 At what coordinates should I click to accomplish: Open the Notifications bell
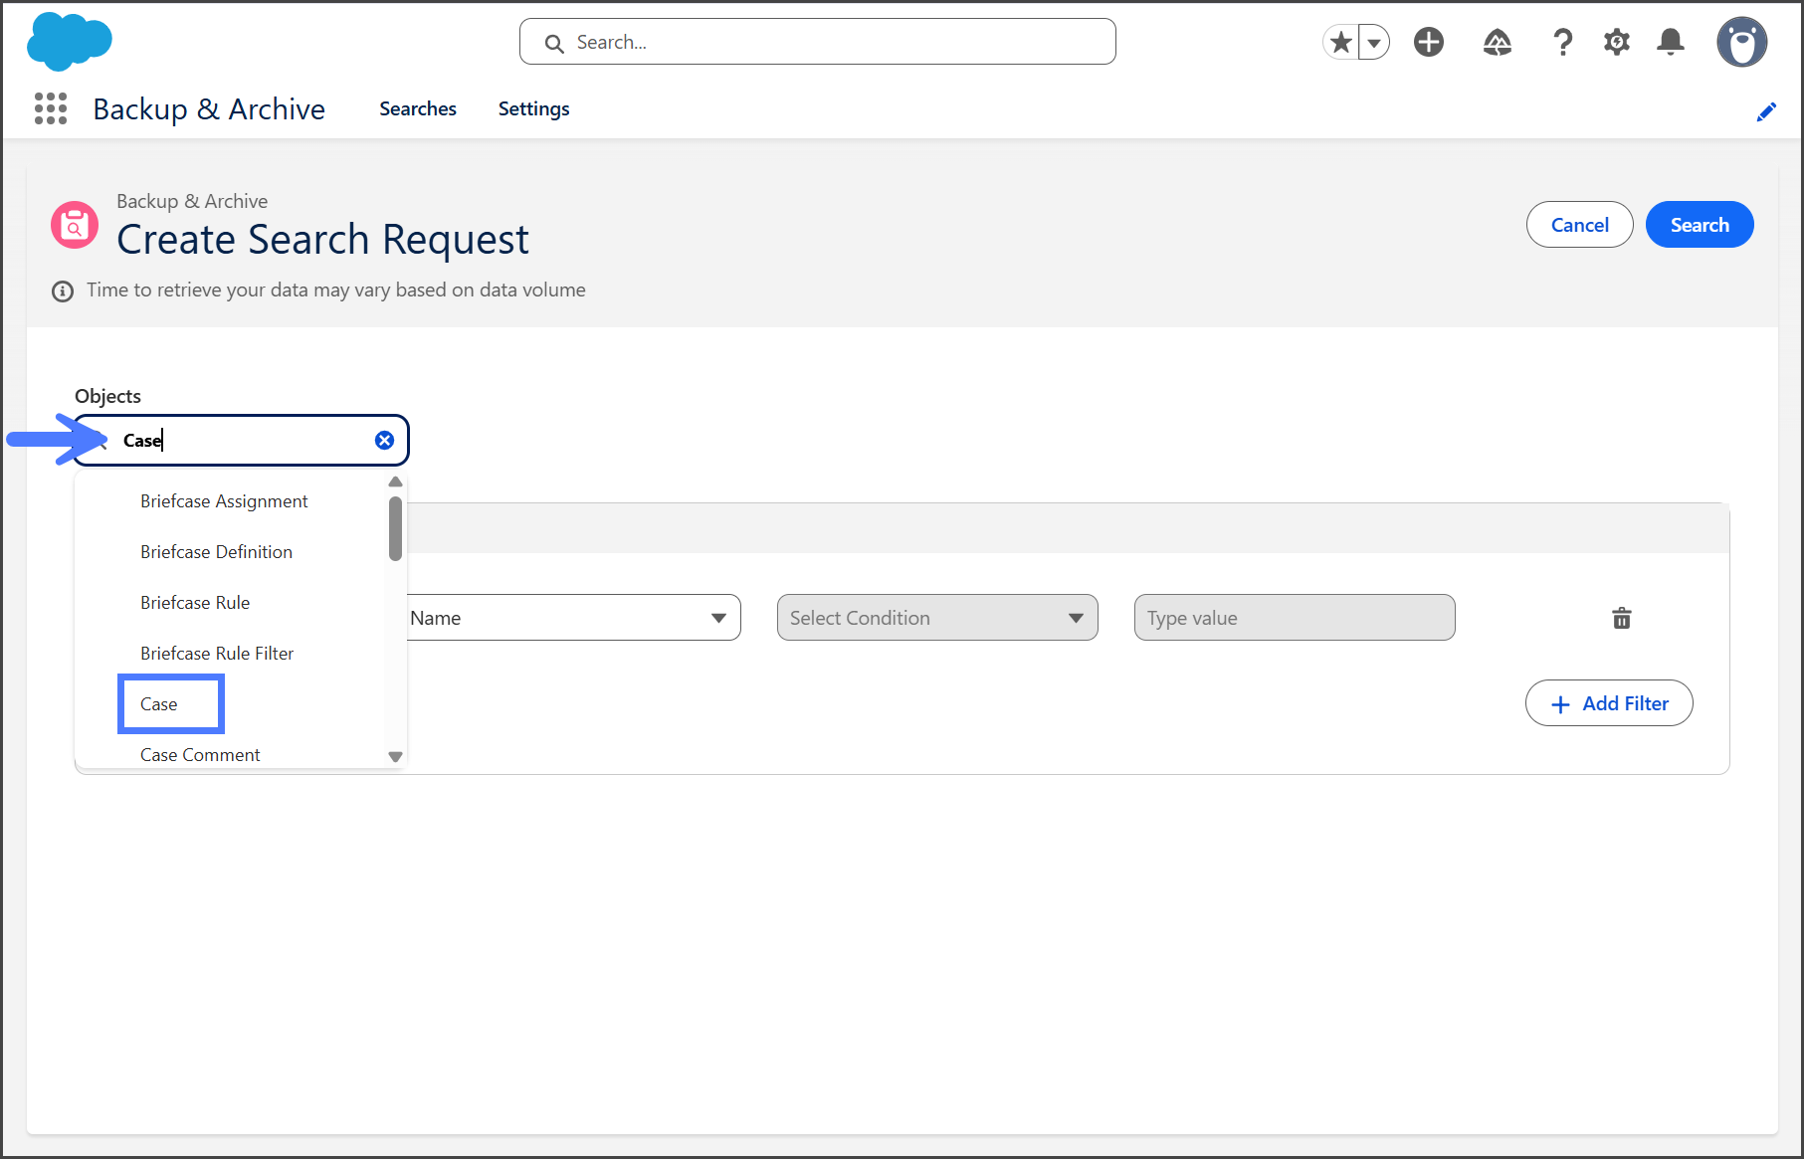click(1671, 42)
